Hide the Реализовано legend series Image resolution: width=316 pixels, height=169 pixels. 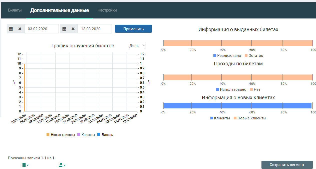pos(227,56)
